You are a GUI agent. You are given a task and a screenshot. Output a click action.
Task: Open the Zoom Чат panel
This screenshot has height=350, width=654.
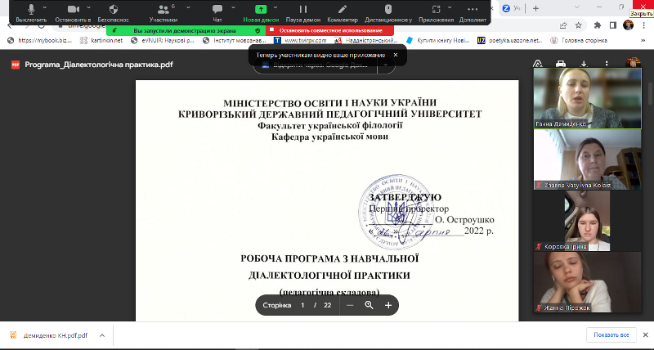(217, 11)
